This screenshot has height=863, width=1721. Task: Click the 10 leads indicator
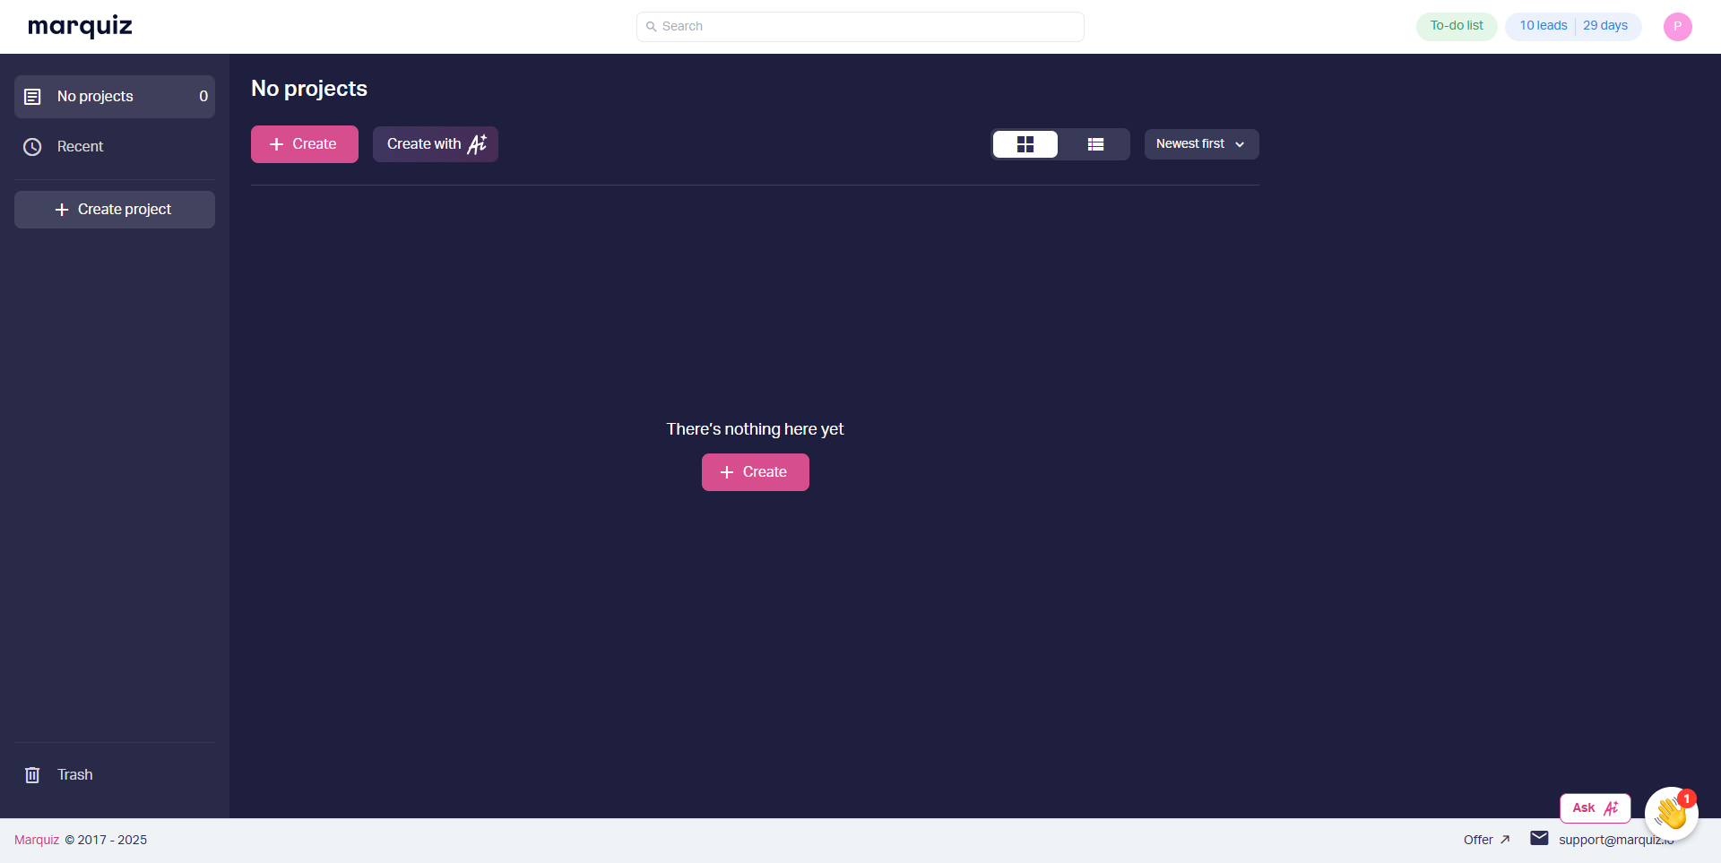pyautogui.click(x=1543, y=26)
